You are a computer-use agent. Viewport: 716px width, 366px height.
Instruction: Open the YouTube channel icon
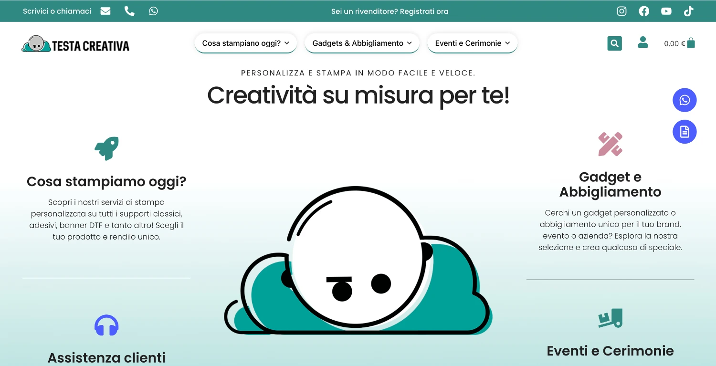pyautogui.click(x=666, y=11)
